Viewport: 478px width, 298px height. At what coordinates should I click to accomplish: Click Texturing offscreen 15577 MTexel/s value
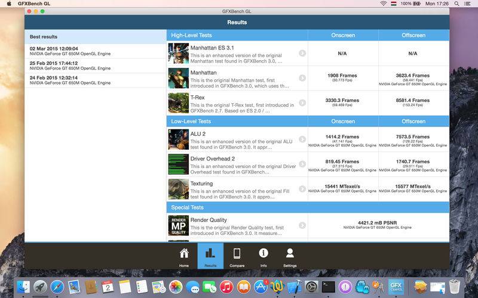coord(412,187)
